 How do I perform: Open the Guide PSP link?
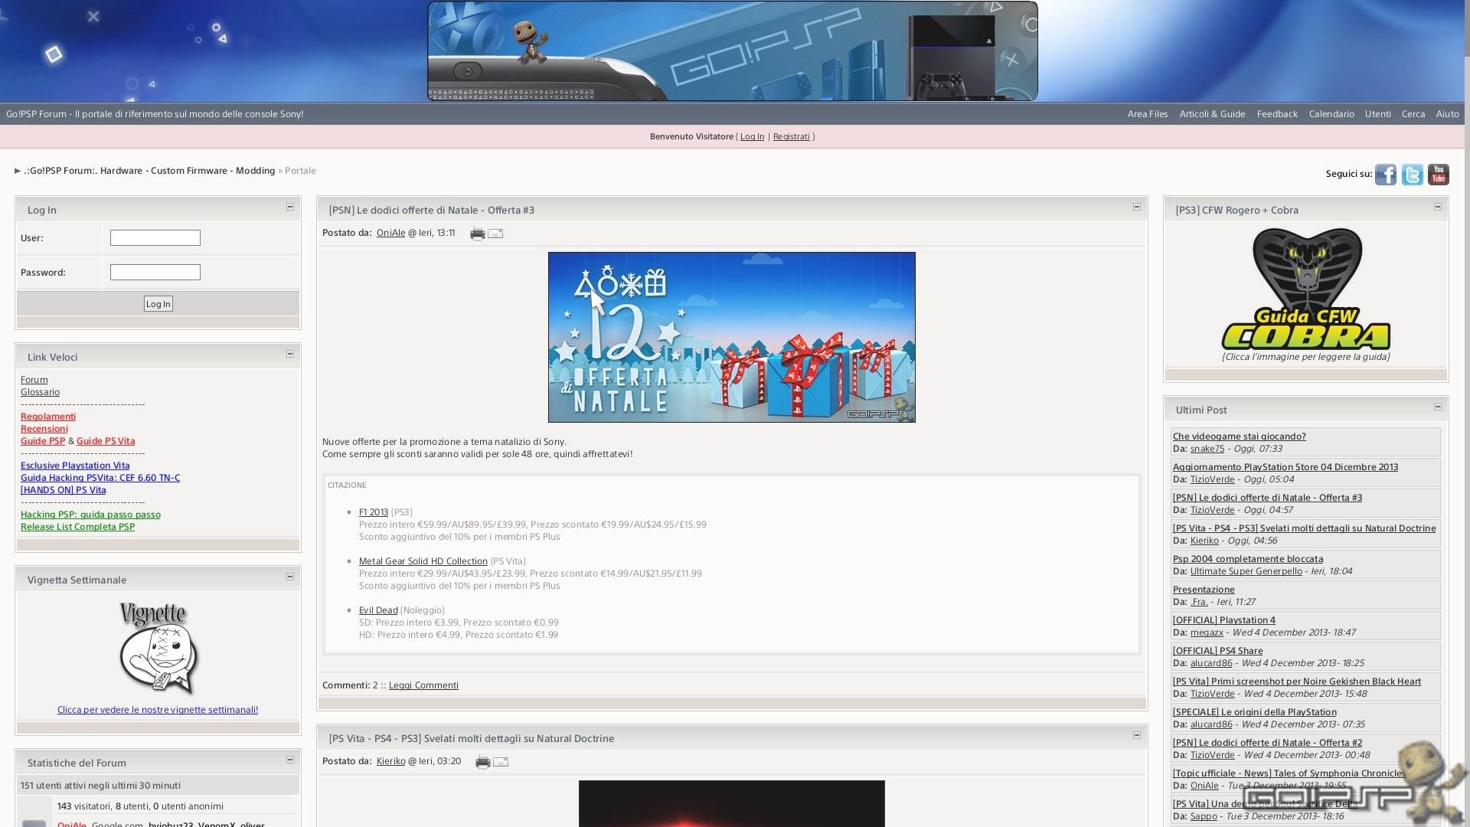pos(43,441)
